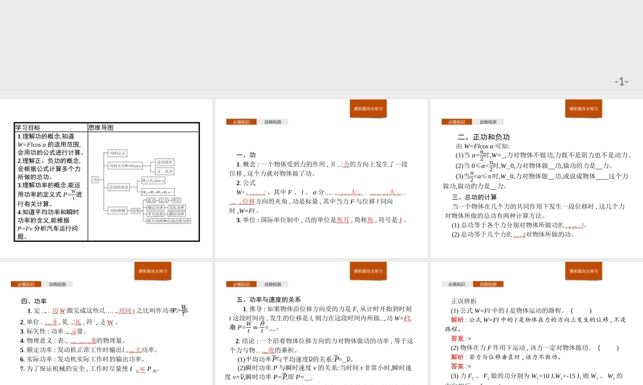Open the 必备知识 tab on the 功率与速度 slide

pyautogui.click(x=241, y=284)
